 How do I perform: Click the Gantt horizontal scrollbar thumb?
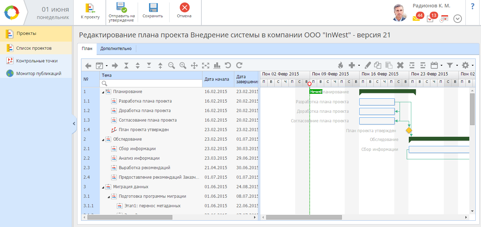[304, 217]
